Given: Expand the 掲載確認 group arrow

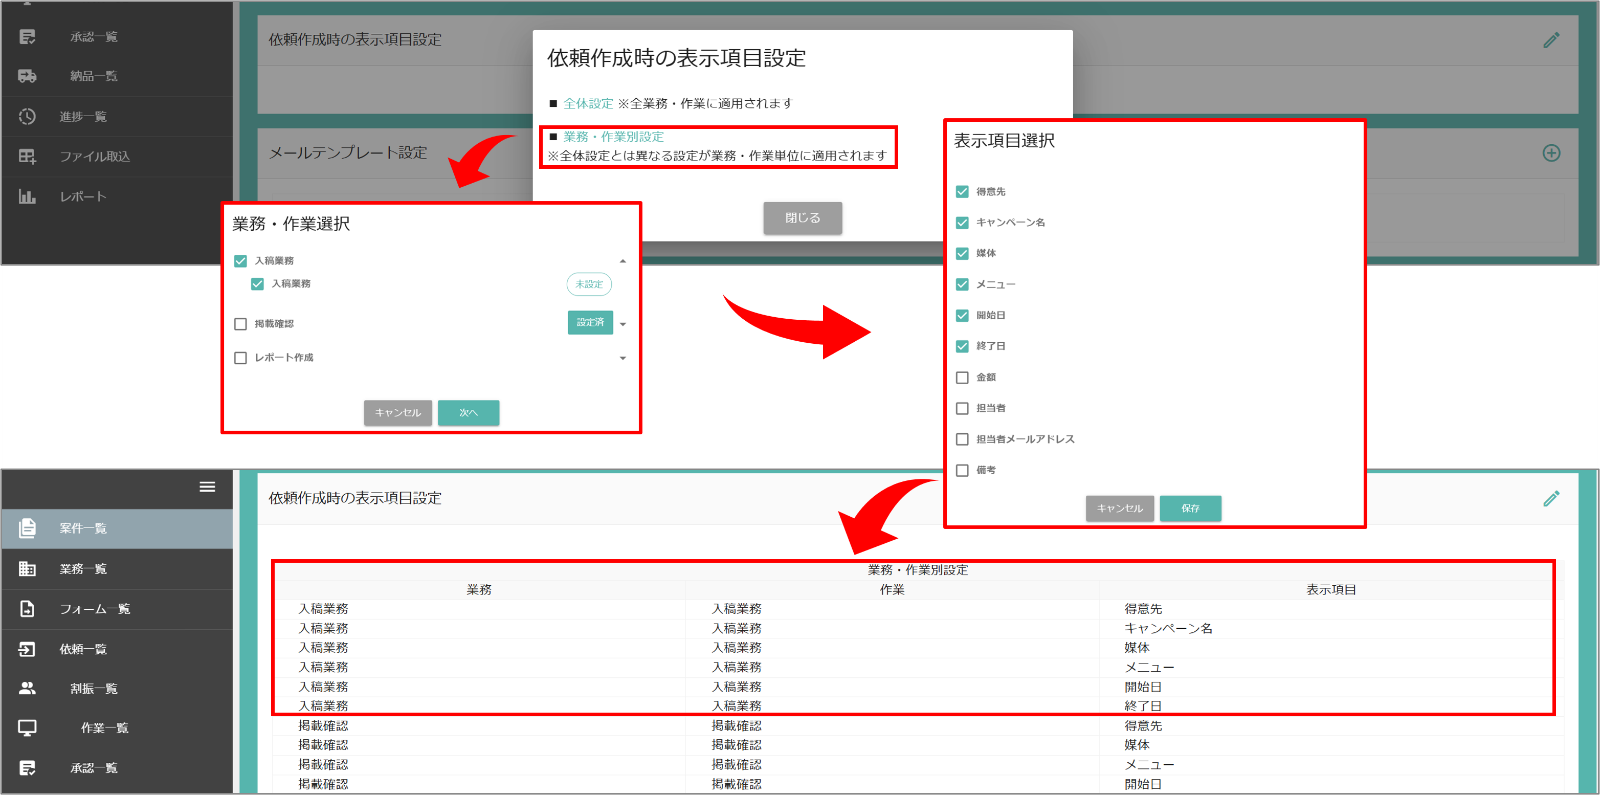Looking at the screenshot, I should [623, 324].
